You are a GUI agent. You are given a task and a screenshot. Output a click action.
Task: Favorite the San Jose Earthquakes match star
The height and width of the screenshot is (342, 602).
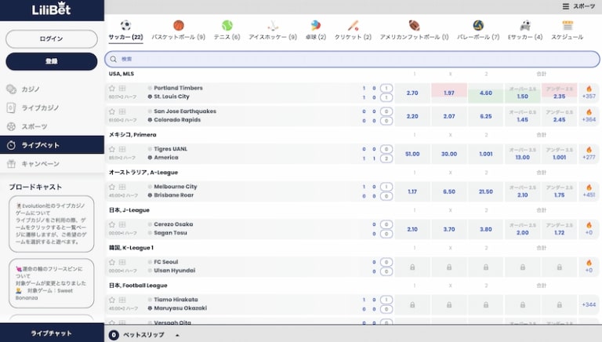click(112, 111)
